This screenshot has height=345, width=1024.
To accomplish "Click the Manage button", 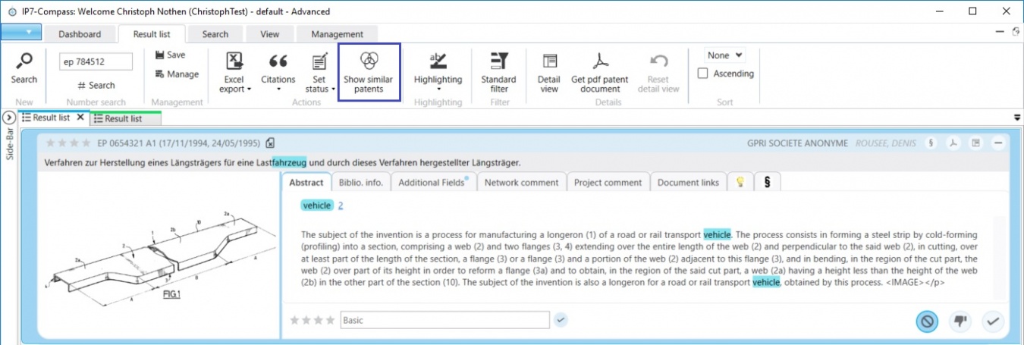I will click(177, 74).
